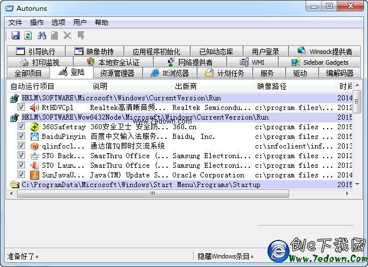
Task: Click the Delete X toolbar icon
Action: pyautogui.click(x=68, y=36)
